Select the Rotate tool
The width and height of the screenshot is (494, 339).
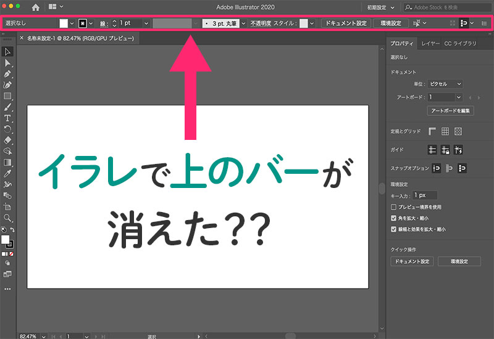click(x=7, y=129)
